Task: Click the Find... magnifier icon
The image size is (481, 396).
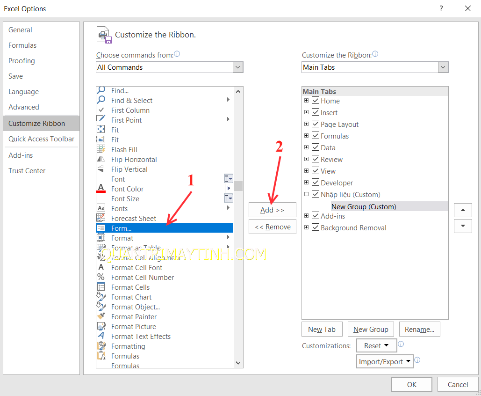Action: [101, 90]
